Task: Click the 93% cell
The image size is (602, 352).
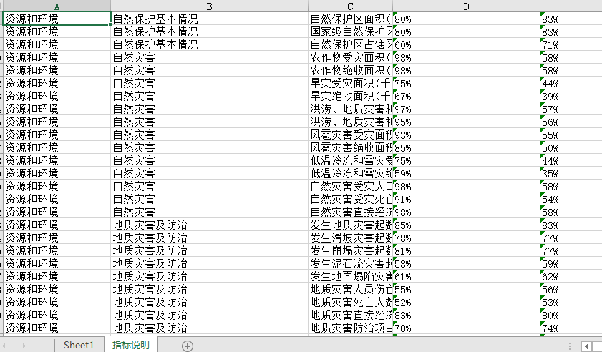Action: click(x=466, y=135)
